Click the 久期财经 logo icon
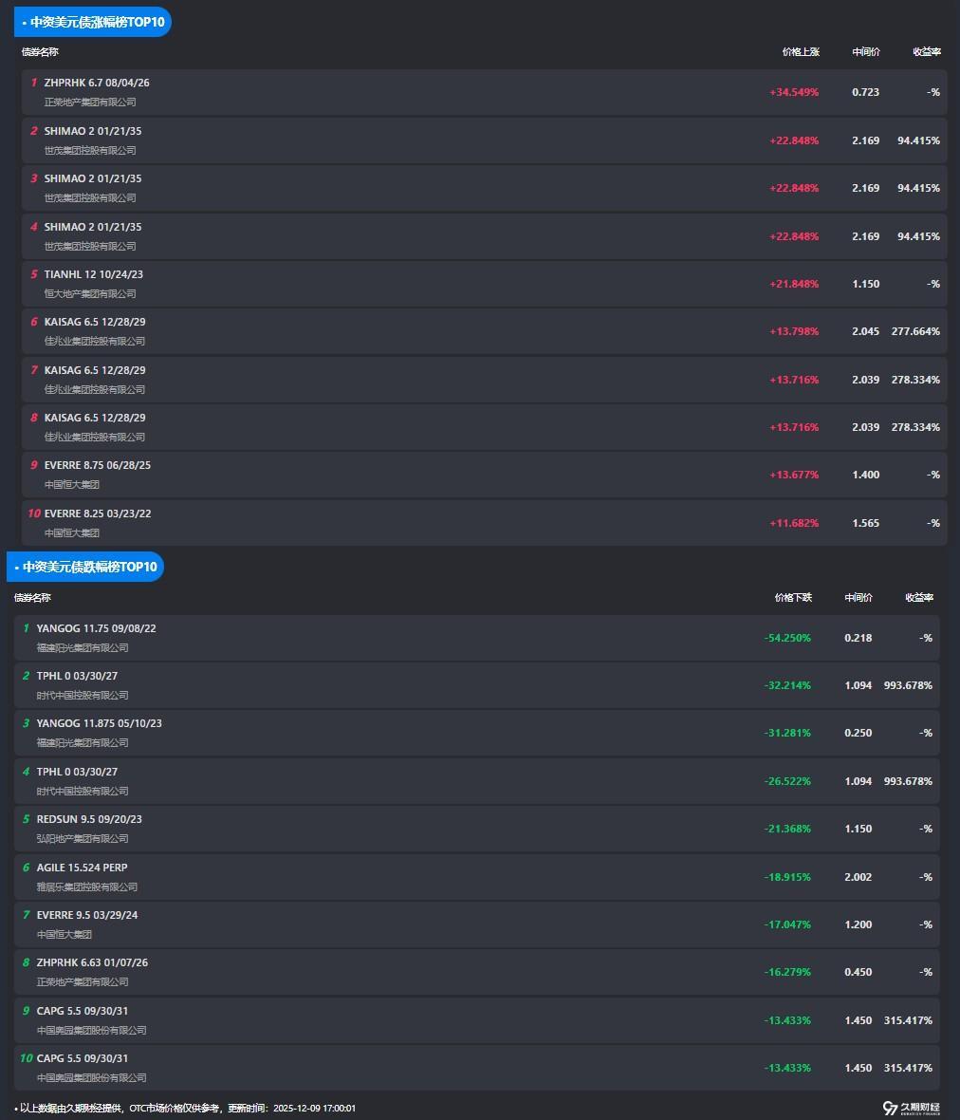Image resolution: width=960 pixels, height=1120 pixels. pos(890,1108)
